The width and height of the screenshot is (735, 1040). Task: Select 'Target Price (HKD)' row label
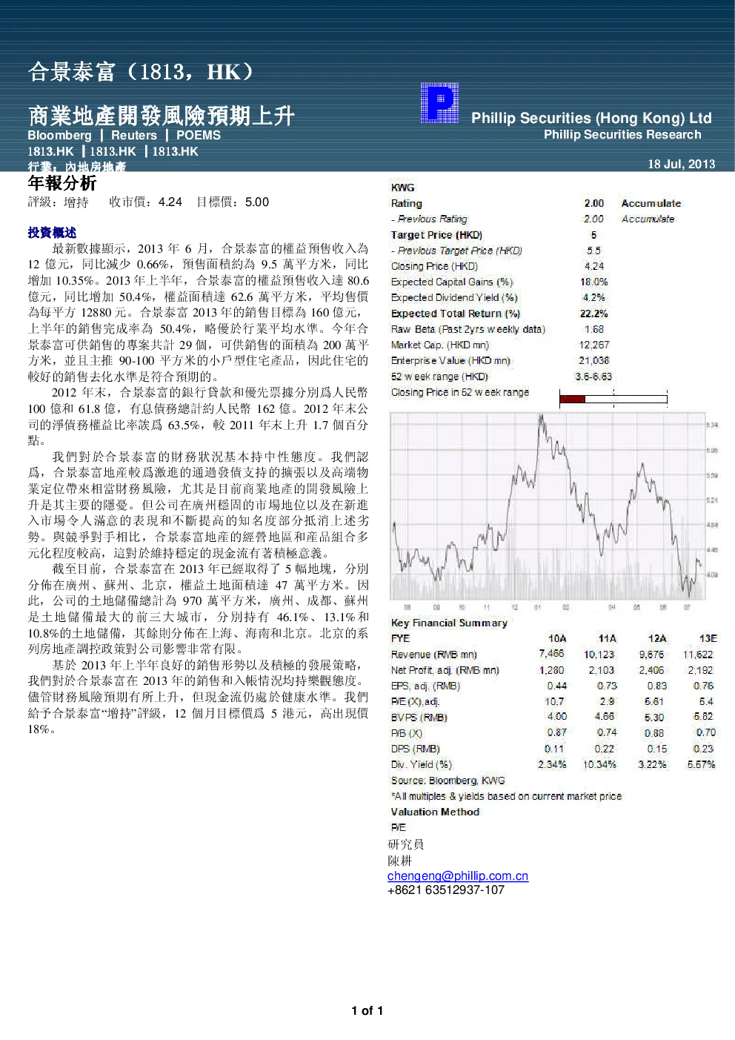pyautogui.click(x=436, y=235)
